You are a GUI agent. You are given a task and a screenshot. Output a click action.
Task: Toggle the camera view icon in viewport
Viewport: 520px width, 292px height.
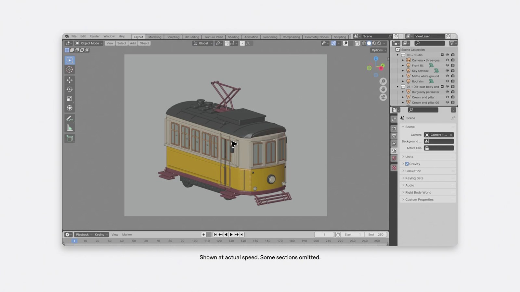(383, 97)
